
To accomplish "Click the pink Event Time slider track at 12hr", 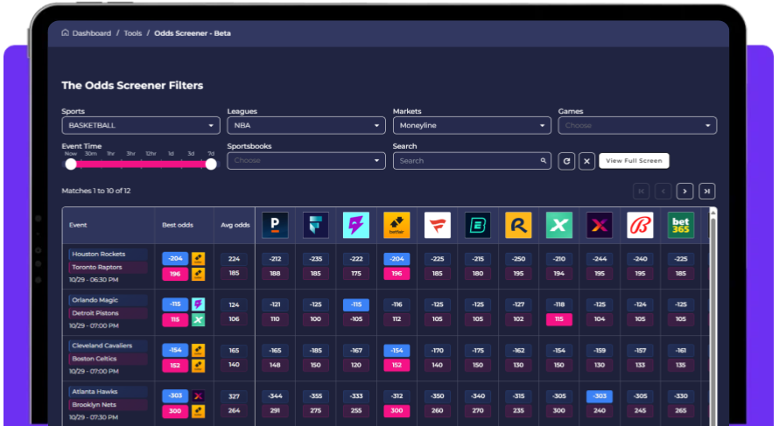I will 151,164.
